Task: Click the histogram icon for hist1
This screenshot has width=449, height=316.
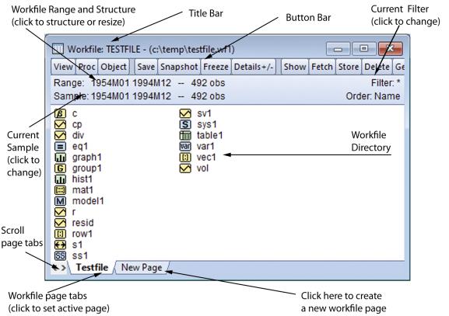Action: coord(60,179)
